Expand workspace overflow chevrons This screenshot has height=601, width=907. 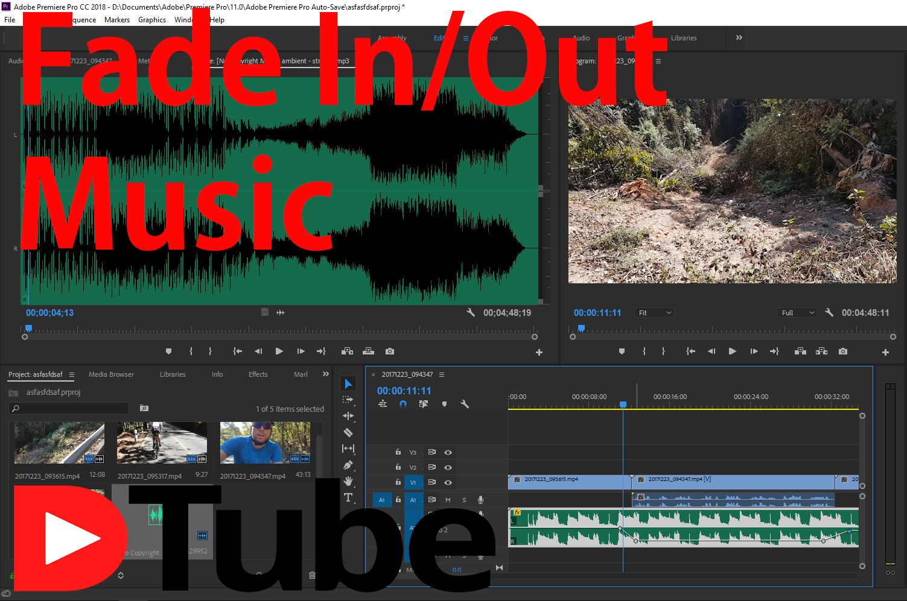pos(739,37)
